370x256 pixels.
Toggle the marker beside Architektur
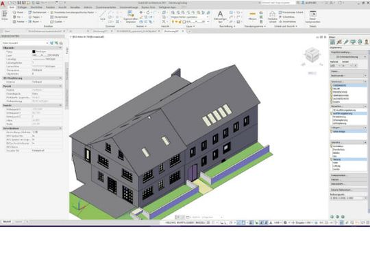[x=332, y=146]
